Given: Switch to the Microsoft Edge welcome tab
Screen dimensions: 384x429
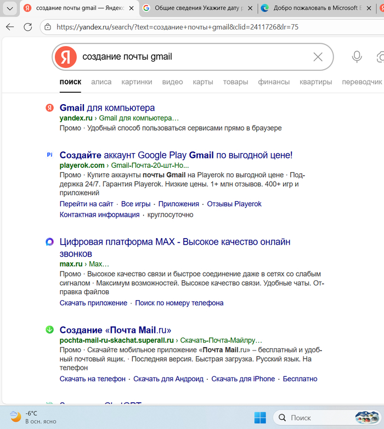Looking at the screenshot, I should pyautogui.click(x=318, y=8).
